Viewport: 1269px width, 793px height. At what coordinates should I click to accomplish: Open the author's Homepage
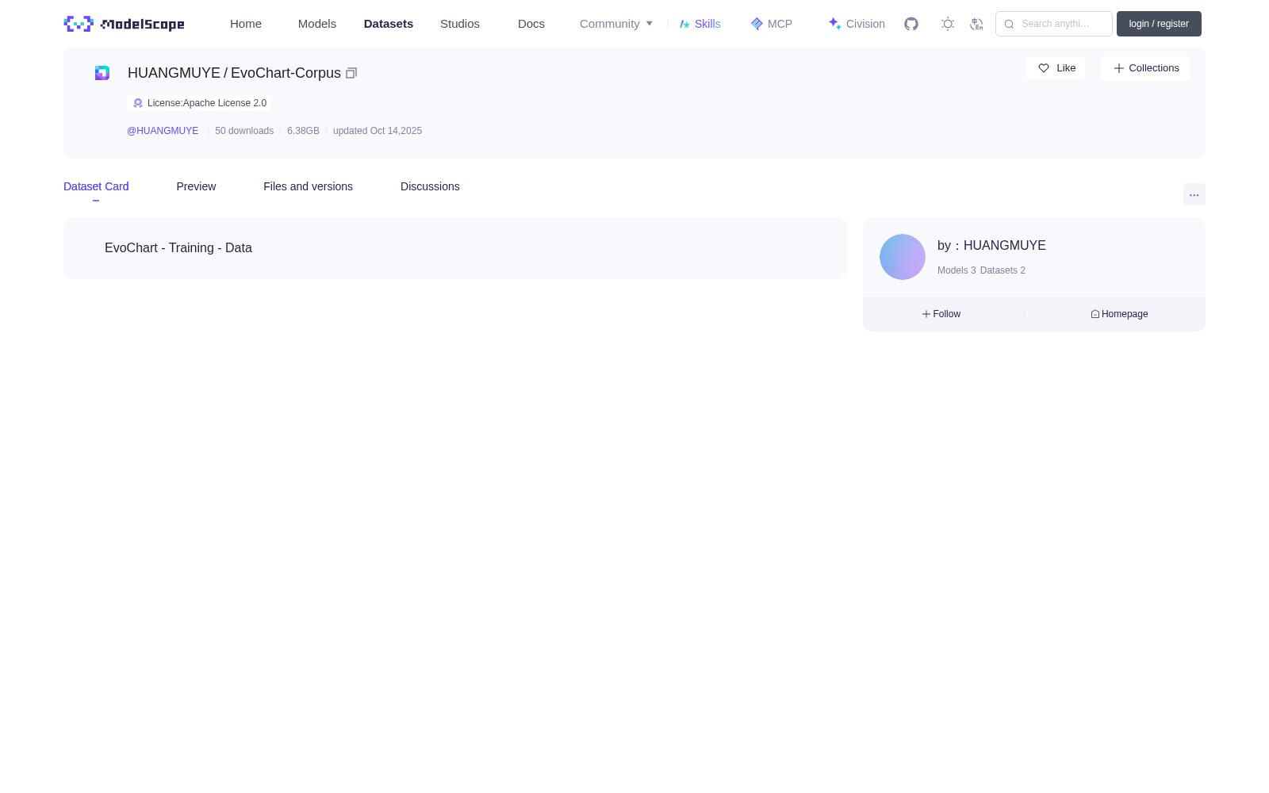[x=1119, y=314]
